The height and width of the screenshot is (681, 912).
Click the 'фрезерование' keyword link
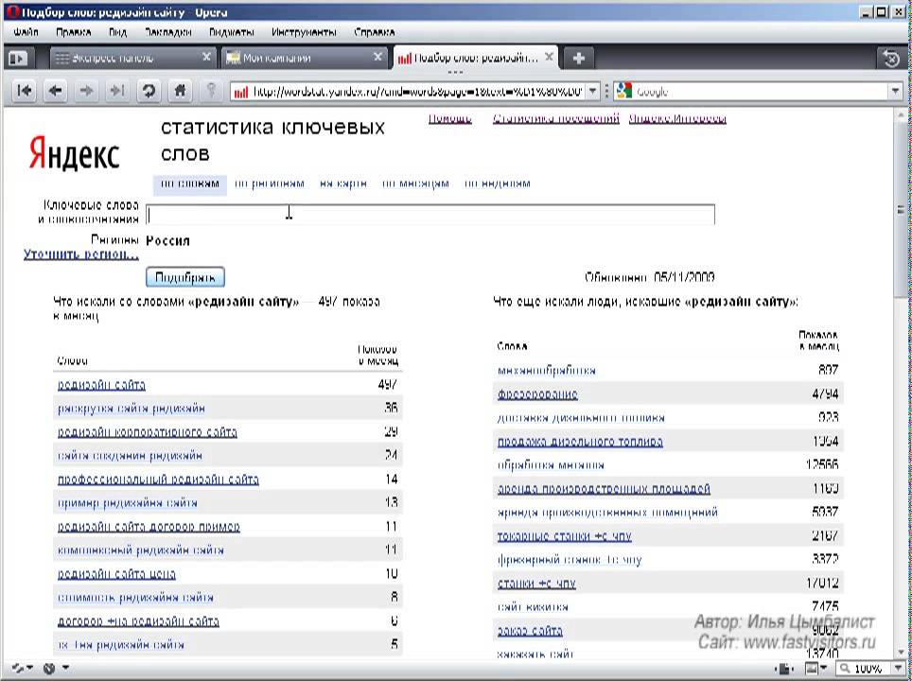[536, 394]
